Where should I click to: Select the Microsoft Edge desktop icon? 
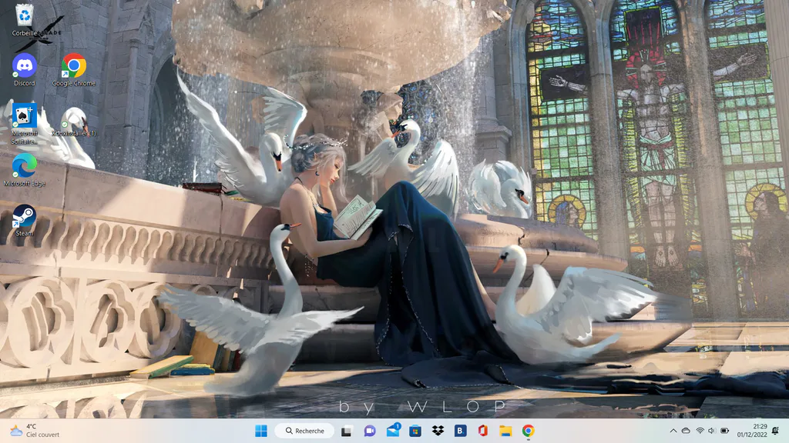pyautogui.click(x=24, y=170)
